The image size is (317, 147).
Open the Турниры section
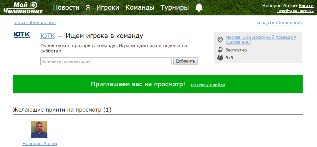[x=175, y=8]
